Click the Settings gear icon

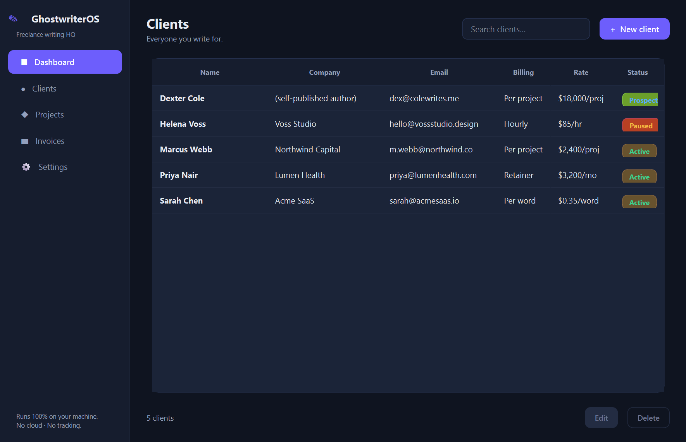coord(26,167)
